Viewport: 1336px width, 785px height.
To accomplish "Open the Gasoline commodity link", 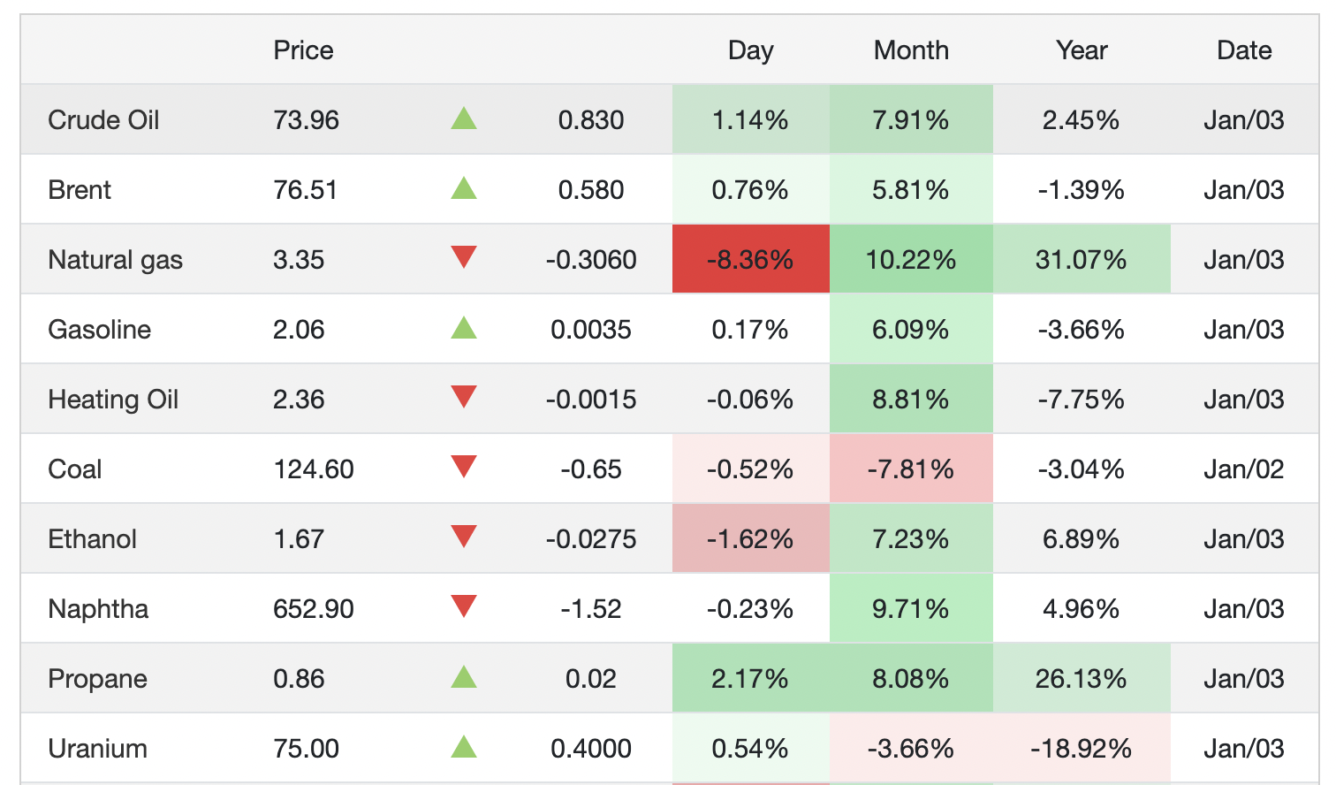I will (x=99, y=330).
